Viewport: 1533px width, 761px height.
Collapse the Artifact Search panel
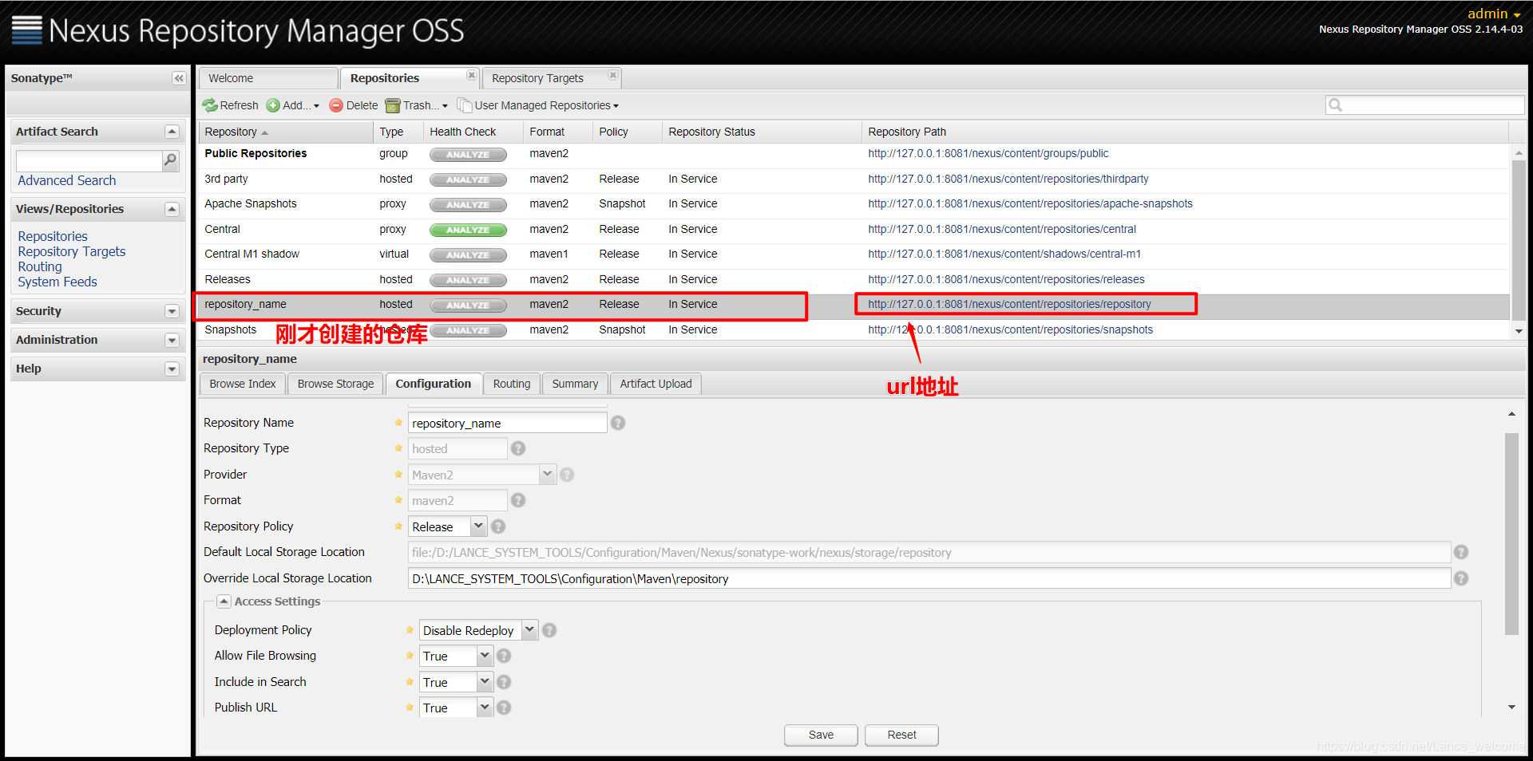(172, 132)
